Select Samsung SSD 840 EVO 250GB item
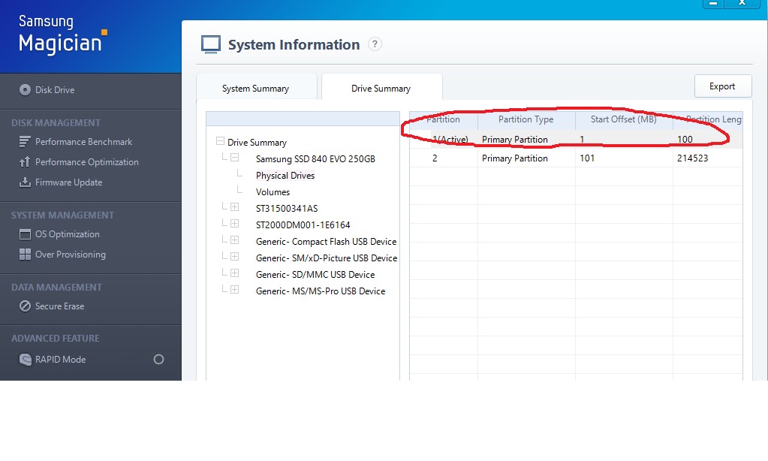The width and height of the screenshot is (768, 461). click(x=315, y=158)
